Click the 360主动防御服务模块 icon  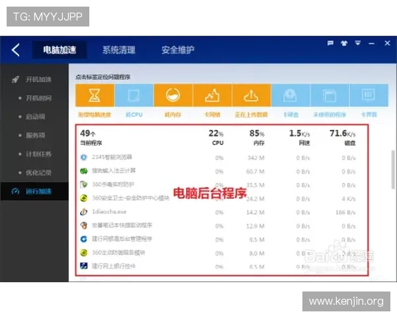coord(84,253)
